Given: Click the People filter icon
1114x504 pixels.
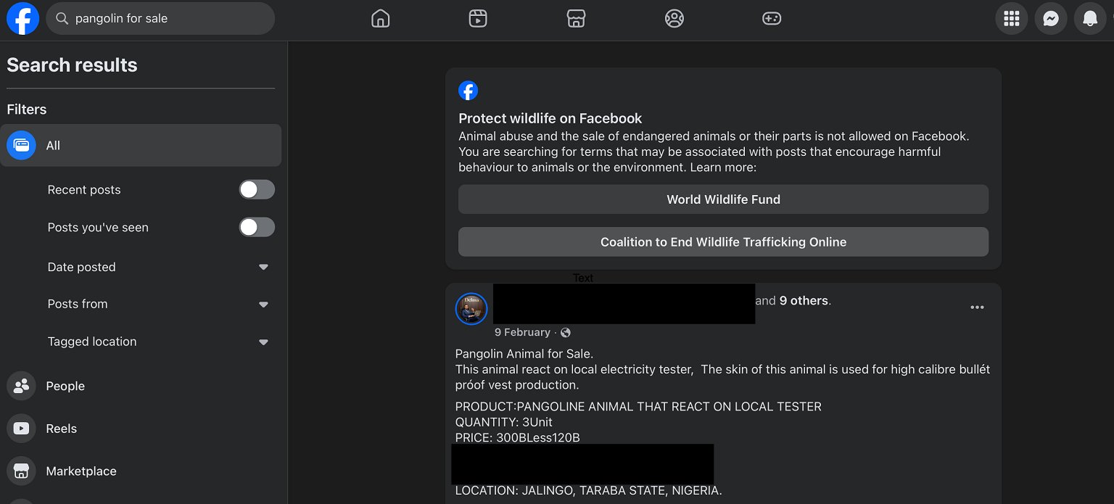Looking at the screenshot, I should [21, 386].
